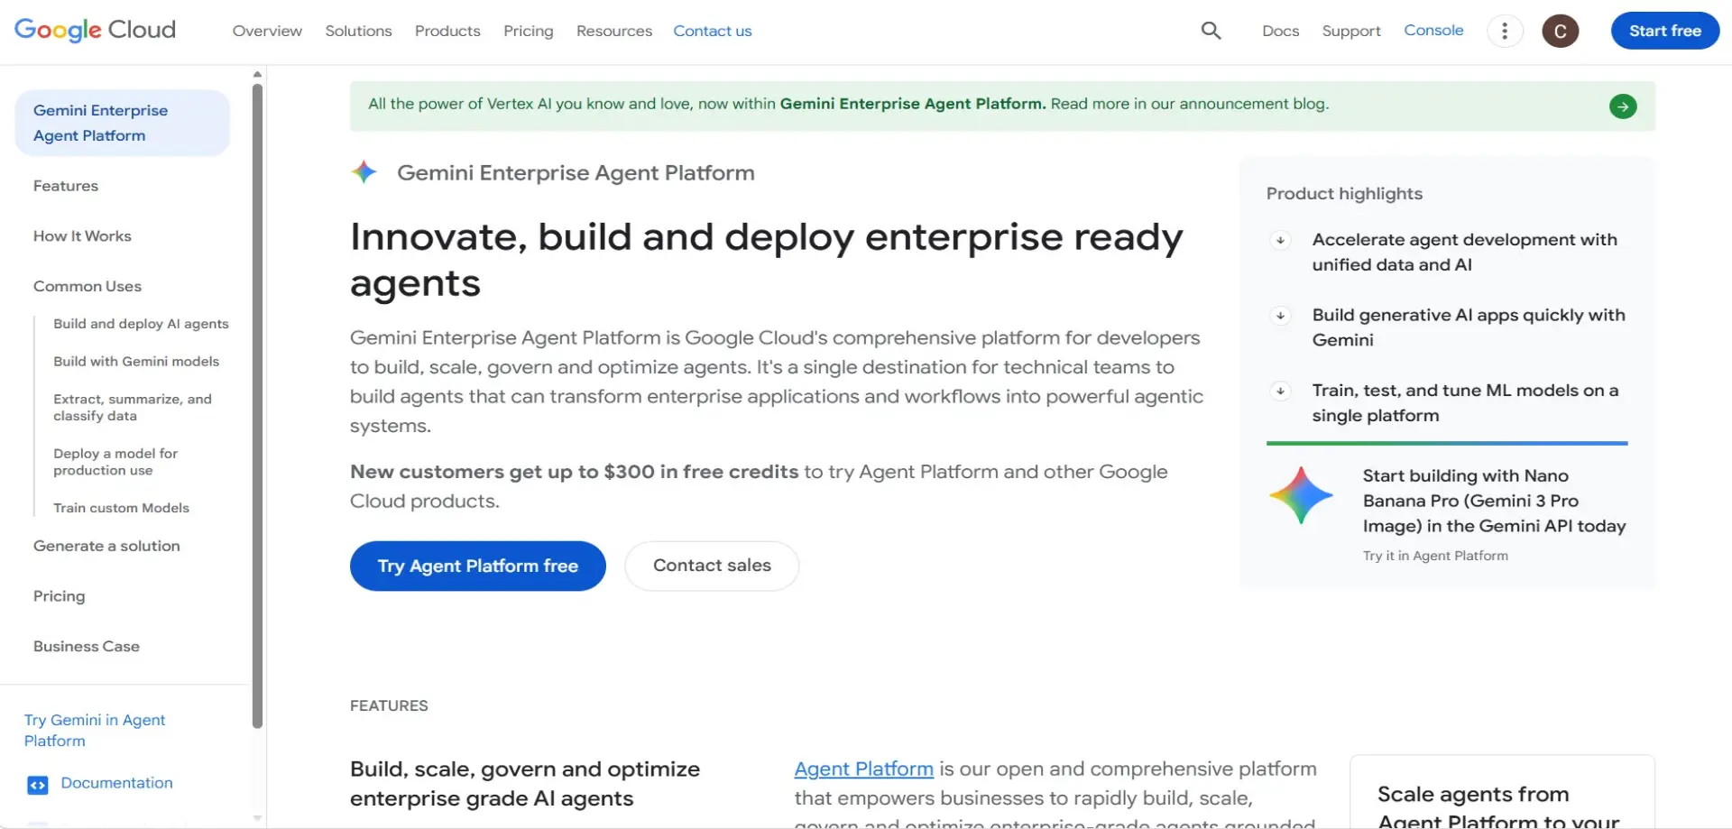Viewport: 1732px width, 829px height.
Task: Jump to Generate a solution section
Action: (x=106, y=547)
